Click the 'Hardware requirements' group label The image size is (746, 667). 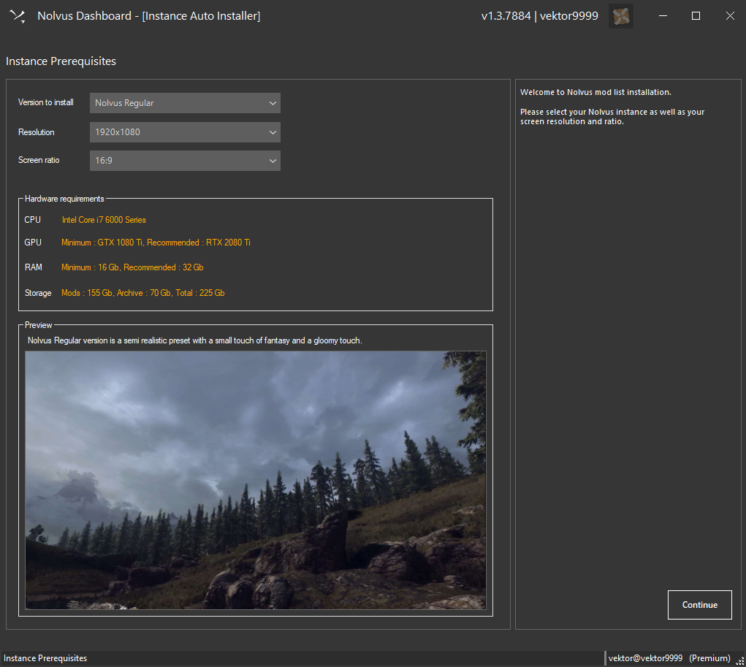coord(64,199)
